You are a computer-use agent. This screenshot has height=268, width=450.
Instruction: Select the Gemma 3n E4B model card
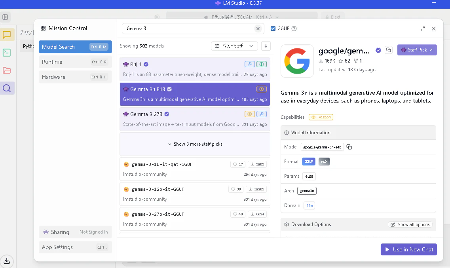coord(195,94)
